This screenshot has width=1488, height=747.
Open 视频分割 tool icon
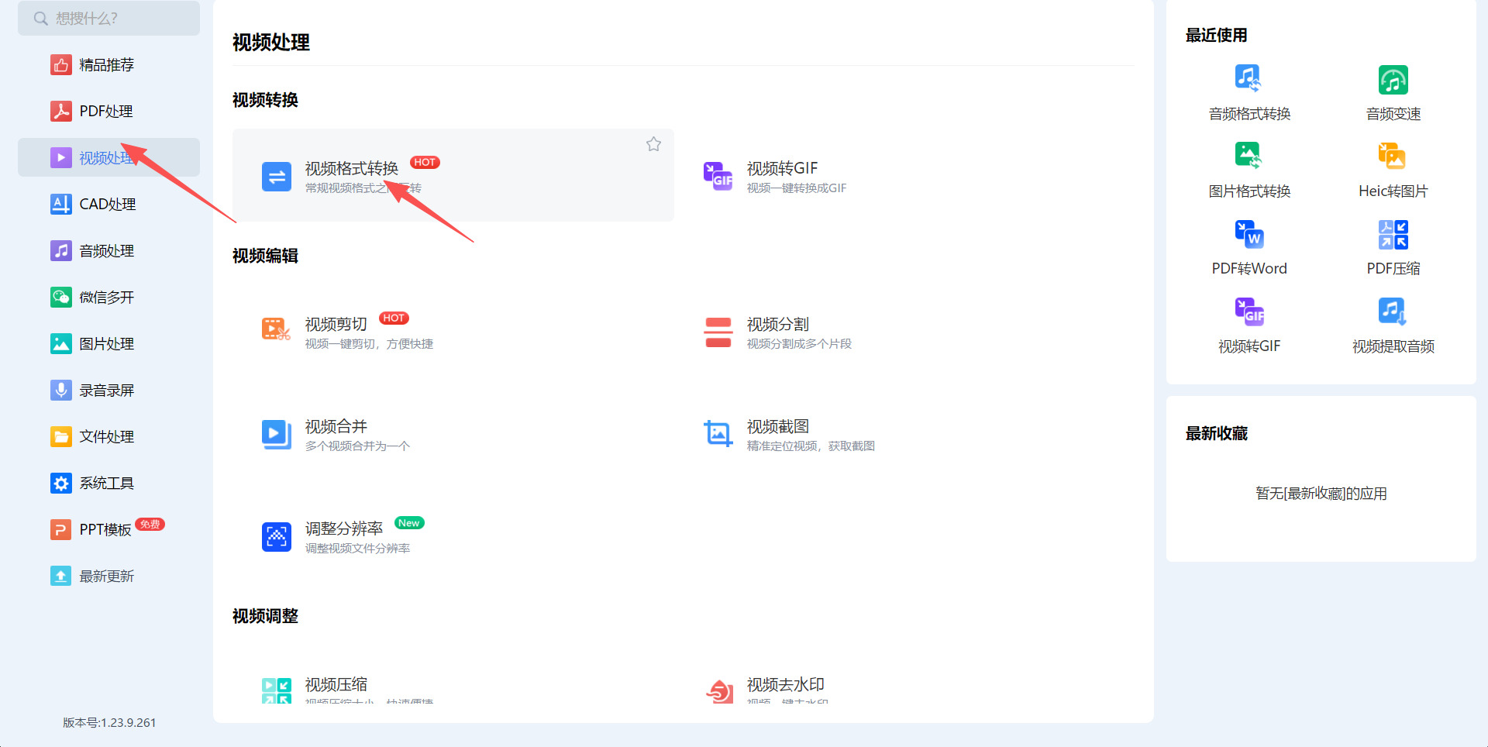(x=718, y=332)
